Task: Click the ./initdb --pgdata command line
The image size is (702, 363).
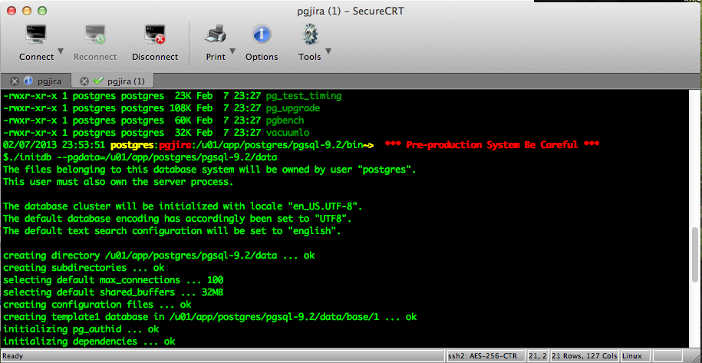Action: 140,157
